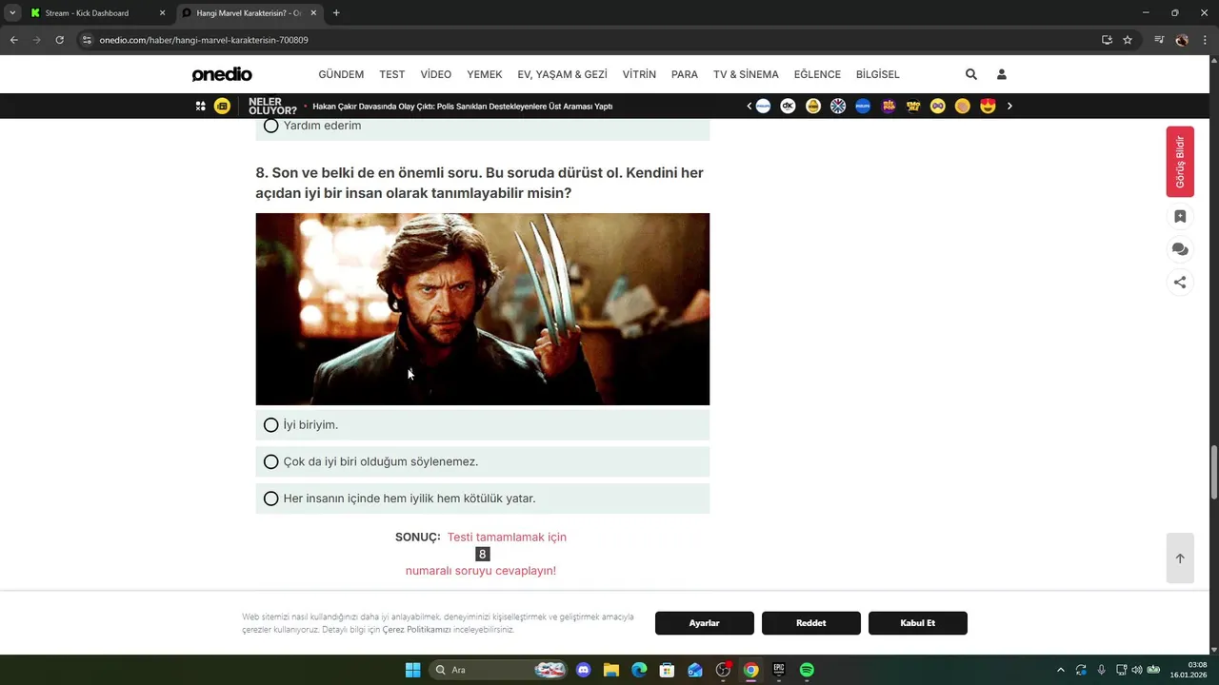View site information icon in address bar
The image size is (1219, 685).
pos(87,40)
